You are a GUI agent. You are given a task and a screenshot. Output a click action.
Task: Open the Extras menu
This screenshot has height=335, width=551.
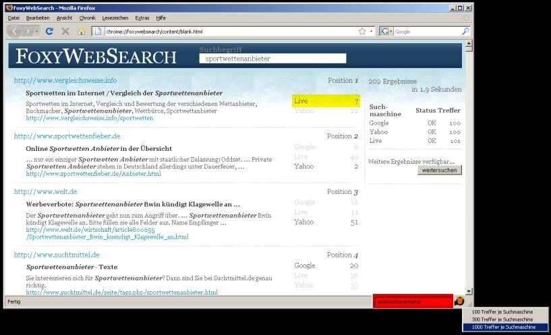[142, 18]
